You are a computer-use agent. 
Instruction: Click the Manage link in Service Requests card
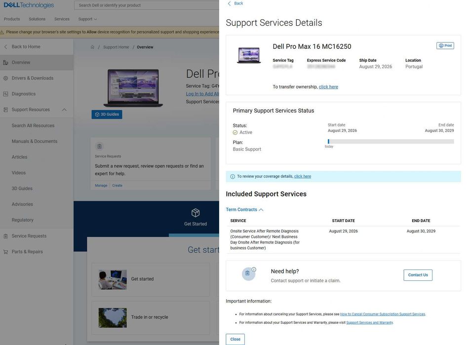pos(101,186)
